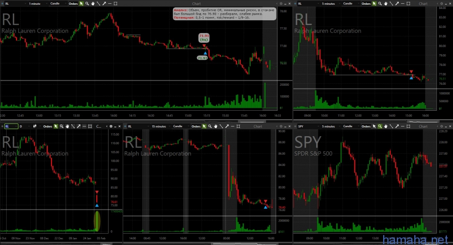Click the yellow highlighted volume oval in daily chart
453x245 pixels.
click(x=97, y=221)
